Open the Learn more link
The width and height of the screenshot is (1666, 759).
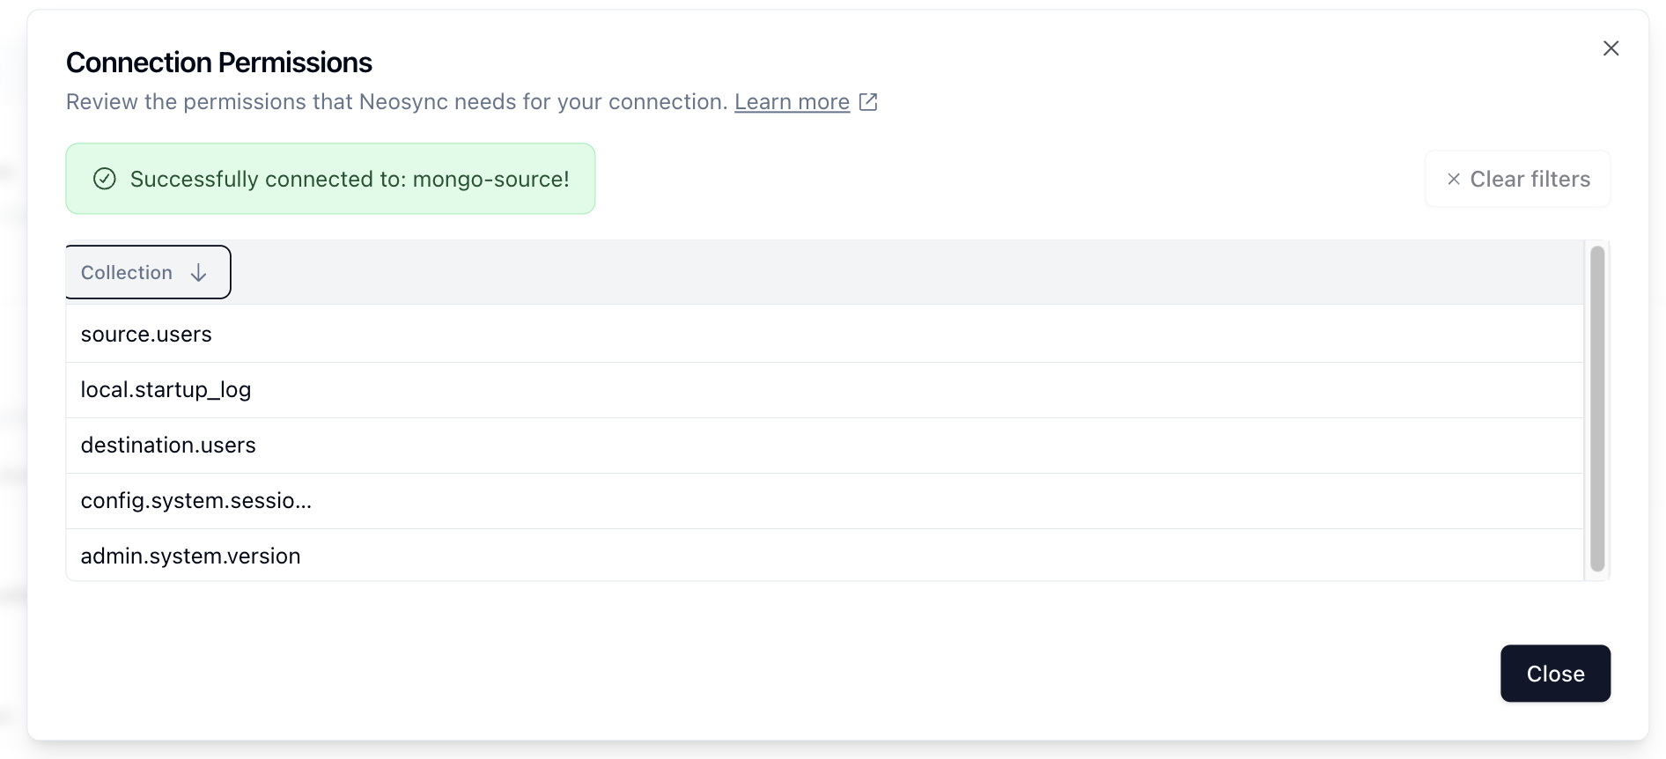tap(792, 102)
